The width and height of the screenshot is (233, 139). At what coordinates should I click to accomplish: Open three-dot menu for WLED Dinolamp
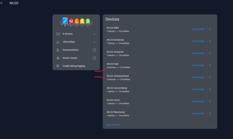pyautogui.click(x=210, y=41)
